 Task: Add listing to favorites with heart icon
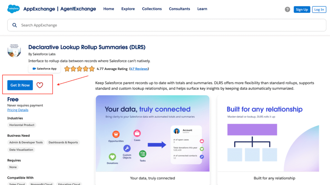click(40, 85)
